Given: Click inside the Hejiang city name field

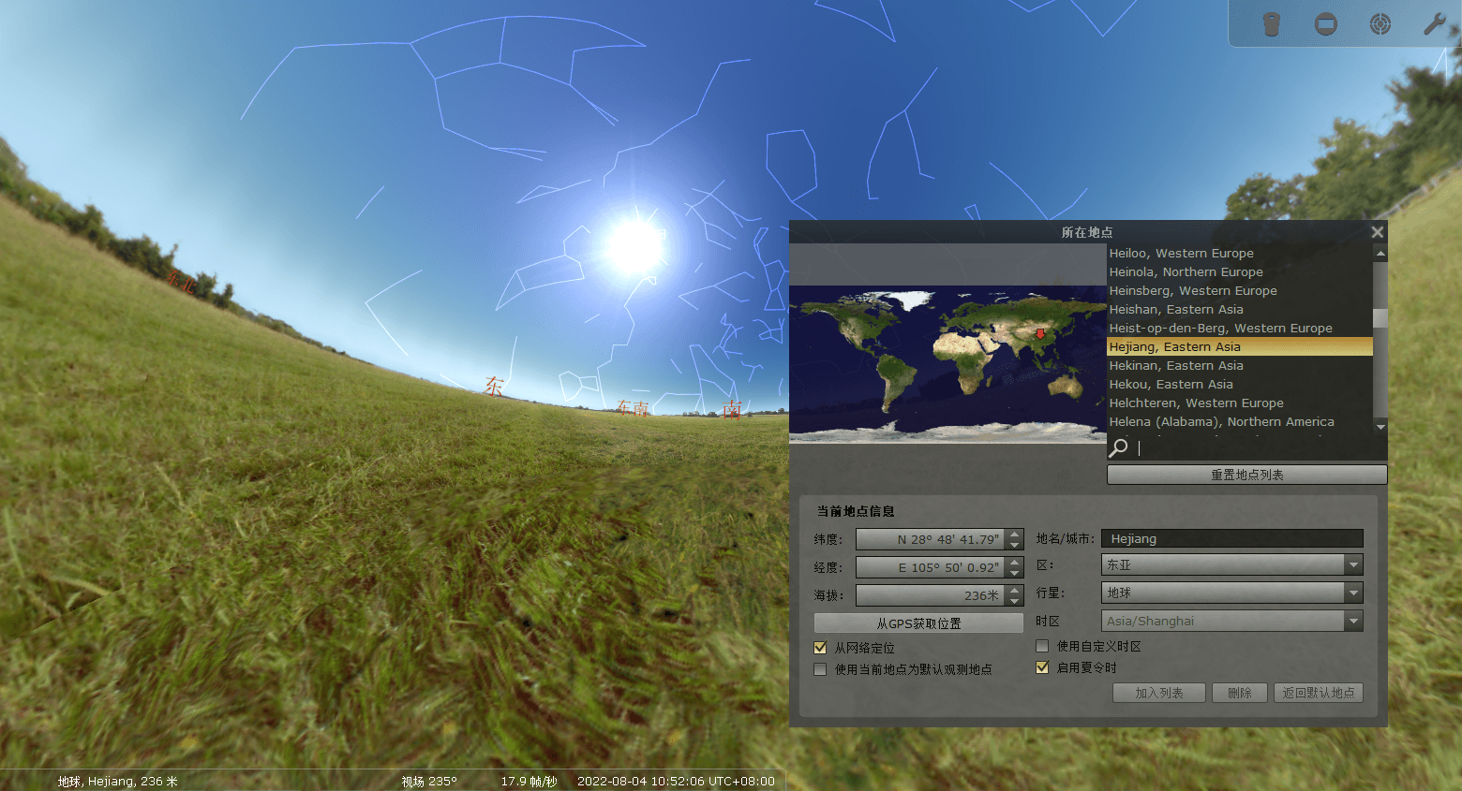Looking at the screenshot, I should [1231, 537].
